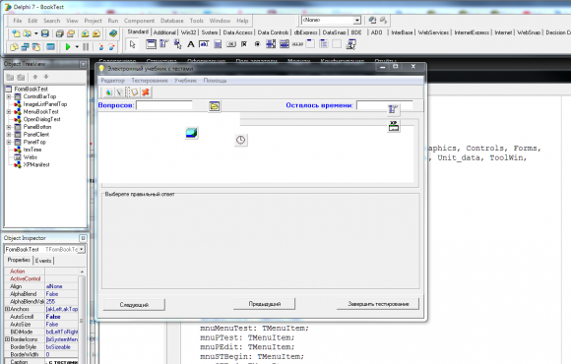The width and height of the screenshot is (571, 364).
Task: Expand the ControlBarTop tree node
Action: click(9, 96)
